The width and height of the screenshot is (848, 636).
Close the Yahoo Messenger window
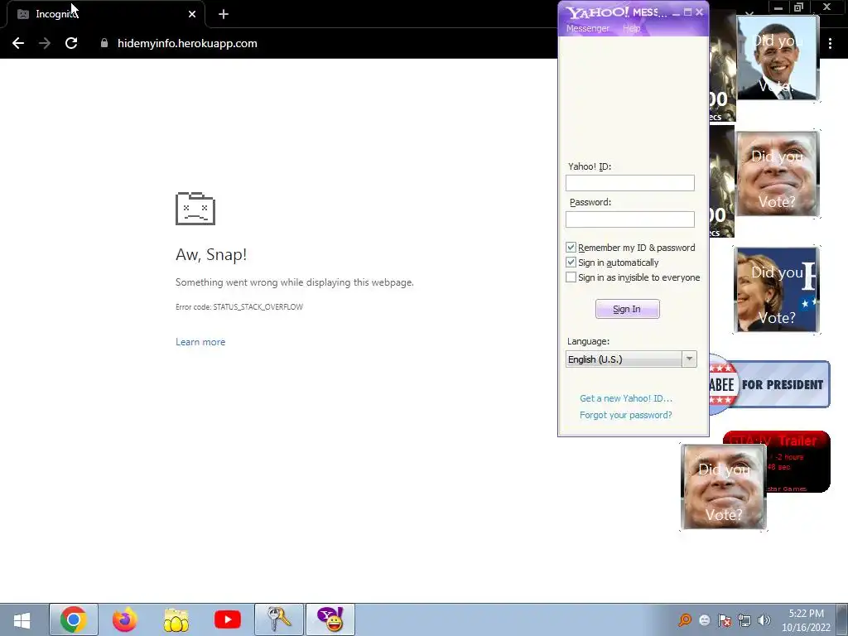point(699,12)
